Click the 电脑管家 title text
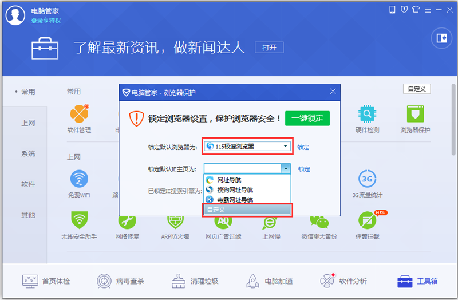Viewport: 458px width, 300px height. [45, 11]
